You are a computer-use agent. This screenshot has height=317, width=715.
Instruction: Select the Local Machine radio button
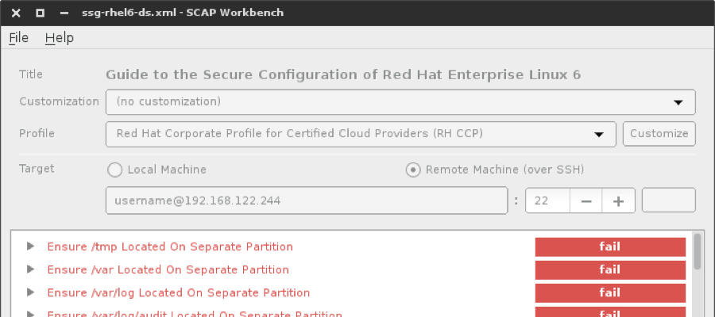click(x=114, y=170)
